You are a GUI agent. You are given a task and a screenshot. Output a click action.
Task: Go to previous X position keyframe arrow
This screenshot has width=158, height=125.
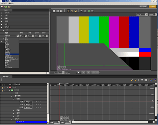[x=36, y=102]
